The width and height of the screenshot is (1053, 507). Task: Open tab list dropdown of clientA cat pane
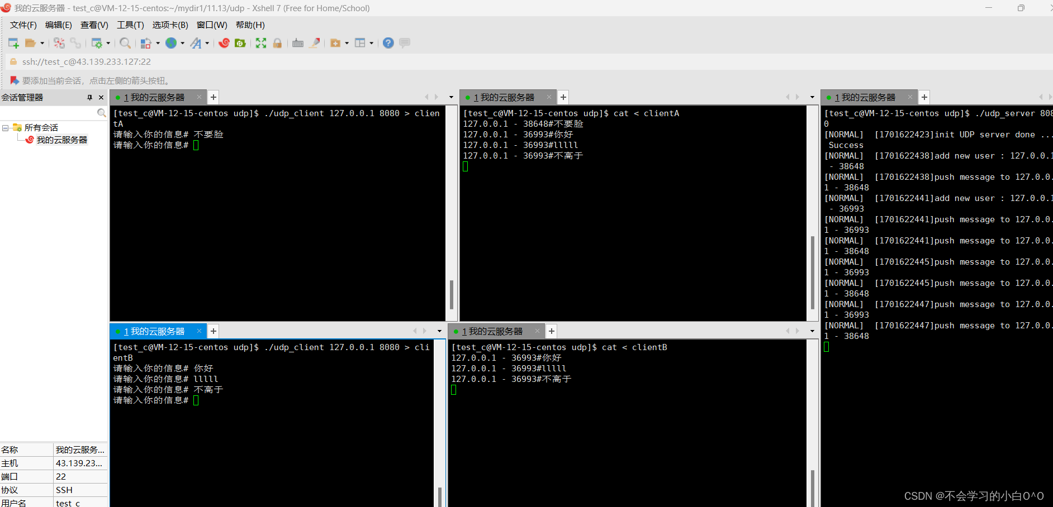[812, 97]
